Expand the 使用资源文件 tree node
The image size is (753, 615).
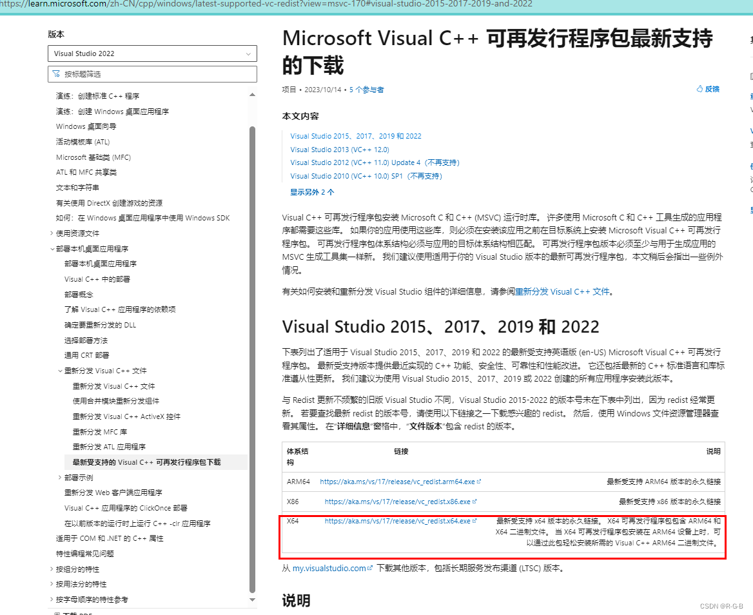tap(52, 233)
